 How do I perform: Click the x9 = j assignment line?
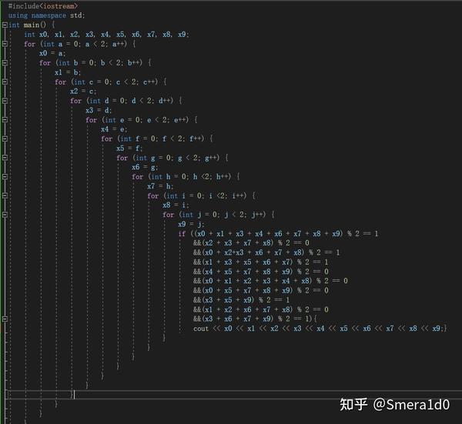(191, 224)
